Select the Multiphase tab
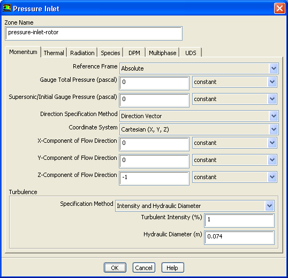This screenshot has height=278, width=288. click(163, 53)
